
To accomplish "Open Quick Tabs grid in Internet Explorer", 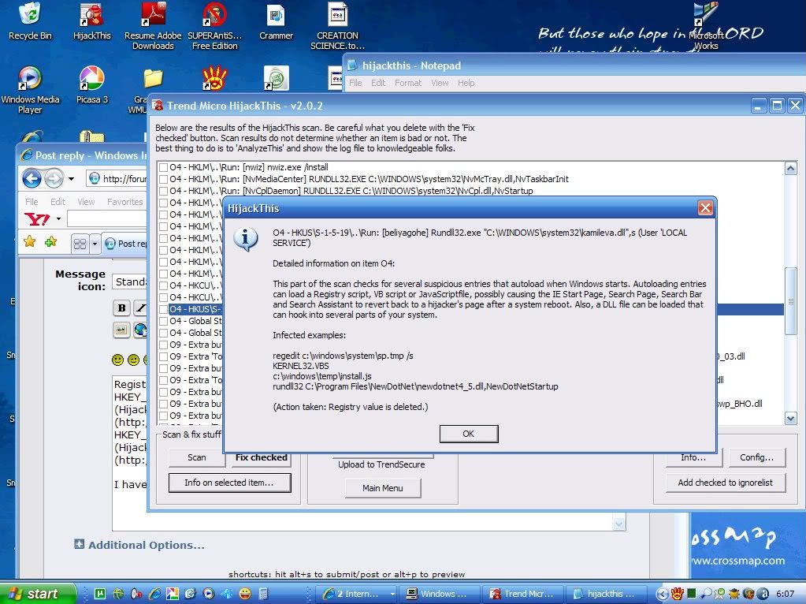I will point(80,244).
